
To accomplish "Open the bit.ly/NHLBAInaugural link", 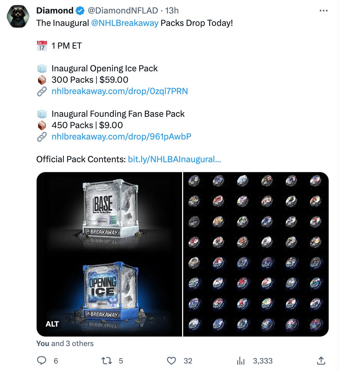I will pos(174,159).
